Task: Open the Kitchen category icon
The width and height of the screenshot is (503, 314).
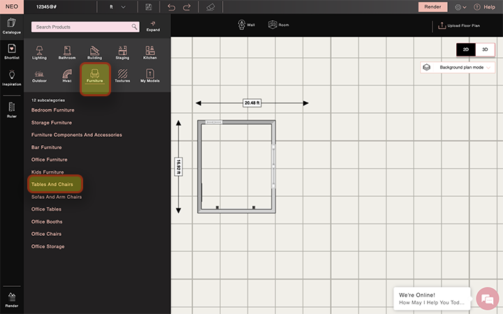Action: 150,53
